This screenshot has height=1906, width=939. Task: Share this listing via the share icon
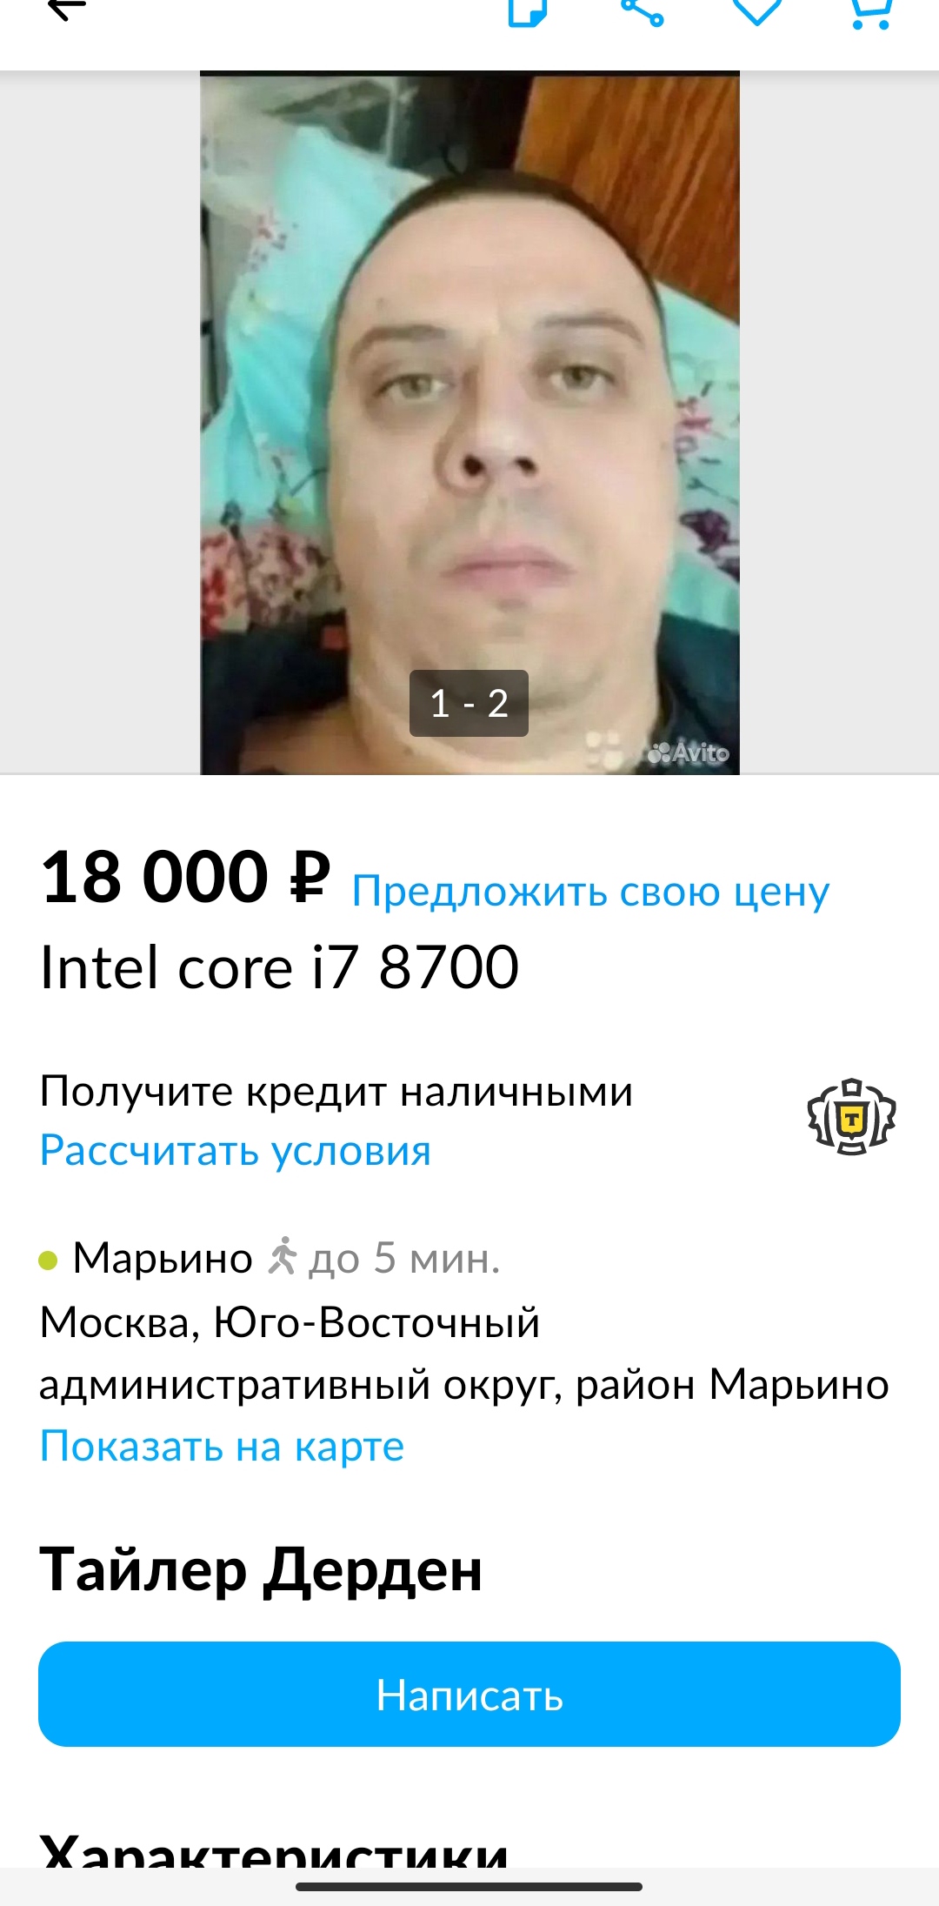pyautogui.click(x=643, y=10)
